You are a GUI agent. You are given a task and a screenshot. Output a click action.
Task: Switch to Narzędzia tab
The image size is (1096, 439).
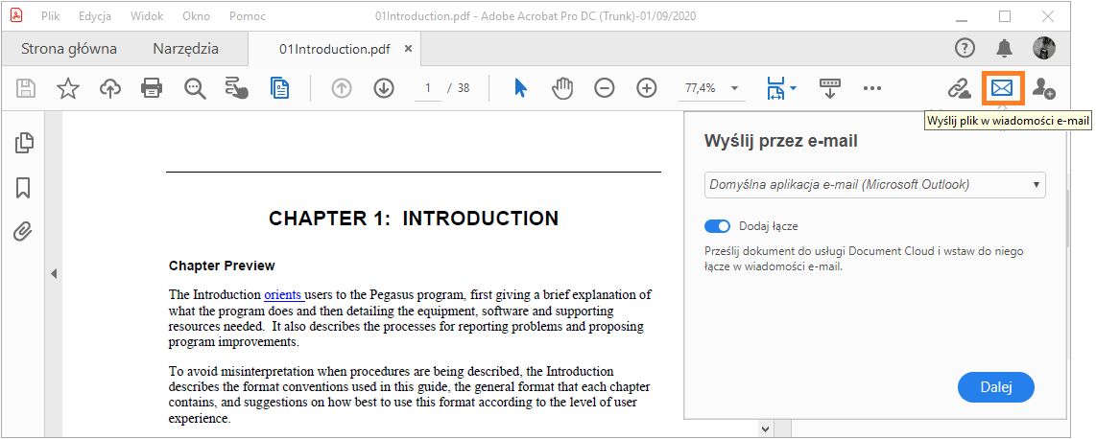(186, 49)
